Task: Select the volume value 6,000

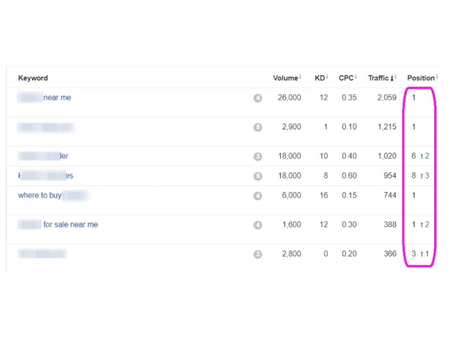Action: pos(291,195)
